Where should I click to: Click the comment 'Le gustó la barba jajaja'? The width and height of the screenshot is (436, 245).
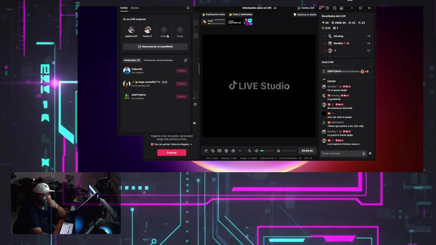pyautogui.click(x=340, y=135)
